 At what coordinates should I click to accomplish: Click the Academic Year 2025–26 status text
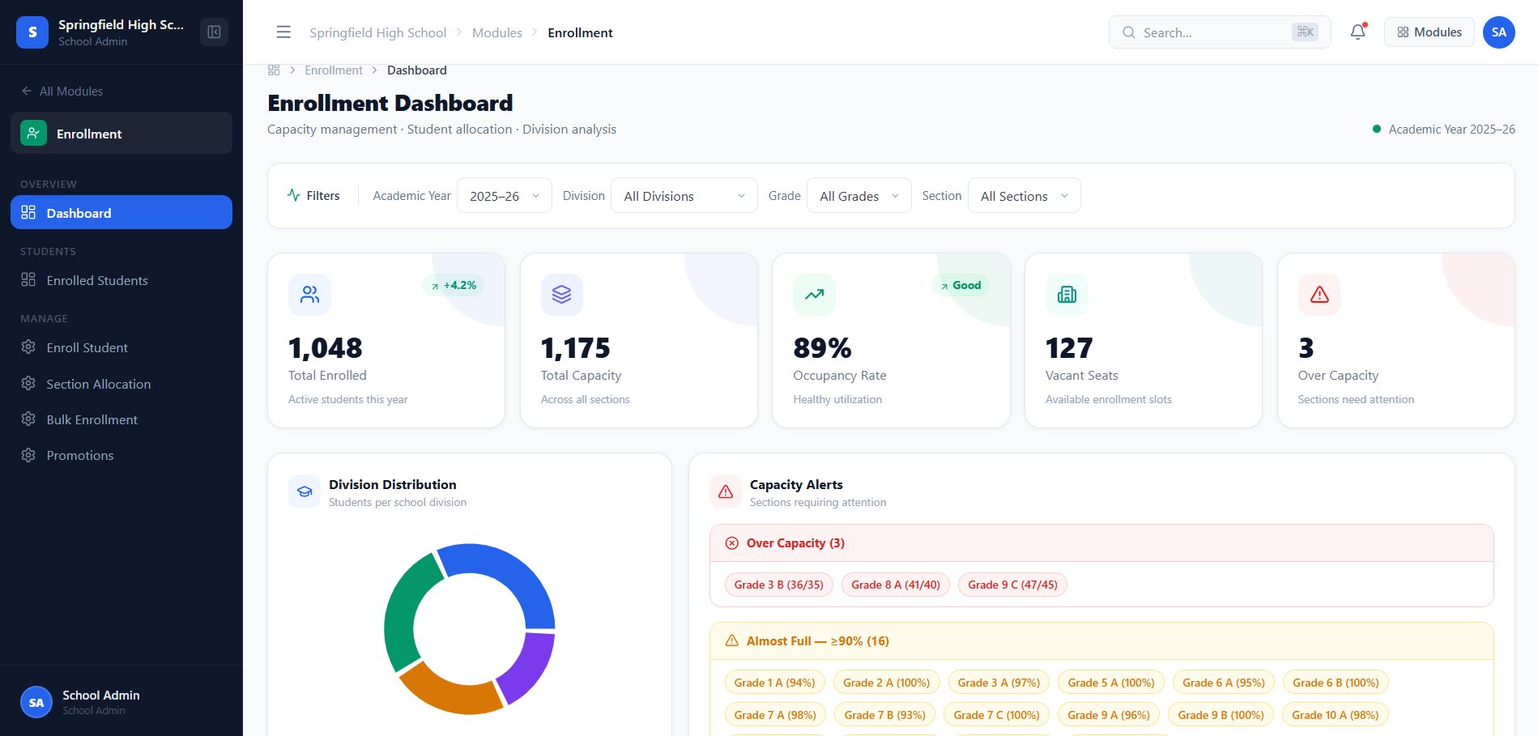tap(1451, 130)
